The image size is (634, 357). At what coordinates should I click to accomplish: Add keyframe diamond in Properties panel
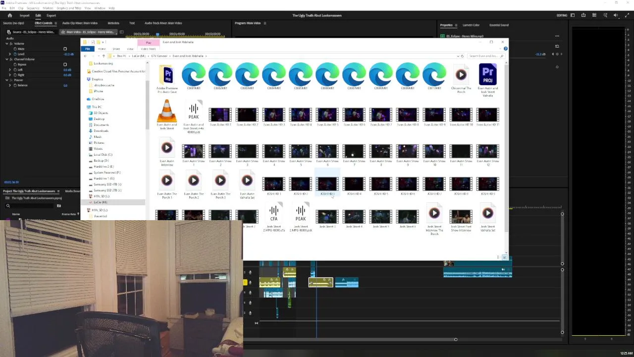(557, 54)
